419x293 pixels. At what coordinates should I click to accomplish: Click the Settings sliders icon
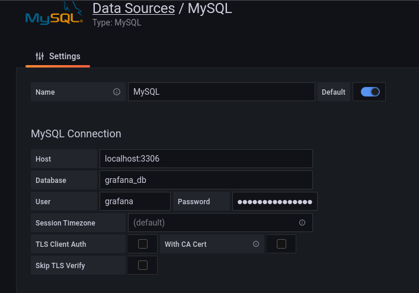[40, 56]
